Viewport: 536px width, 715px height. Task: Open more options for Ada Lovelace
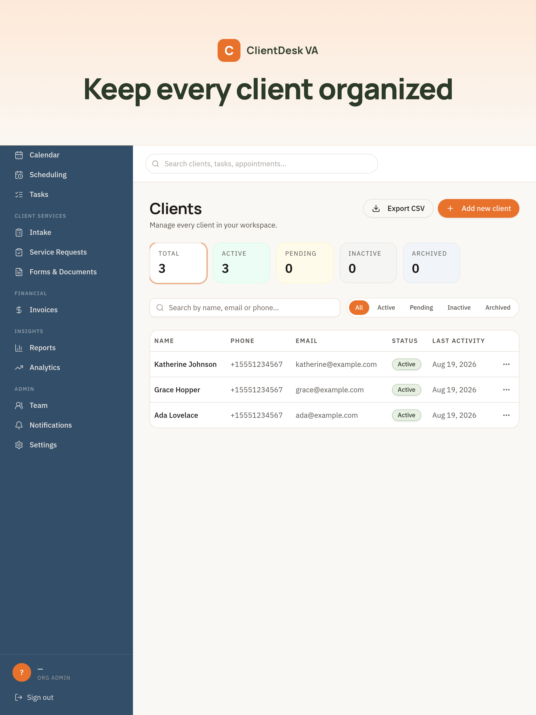(x=506, y=415)
